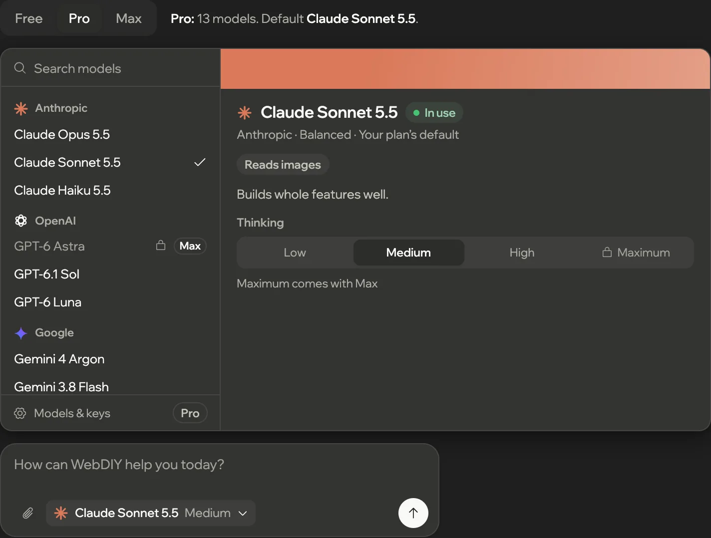Switch to the Free plan tab
Image resolution: width=711 pixels, height=538 pixels.
pos(29,18)
